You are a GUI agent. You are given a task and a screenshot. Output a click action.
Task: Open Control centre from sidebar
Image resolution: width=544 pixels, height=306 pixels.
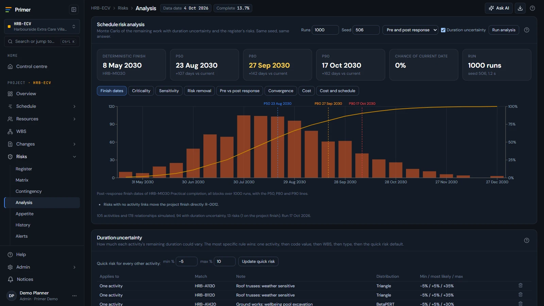coord(42,67)
